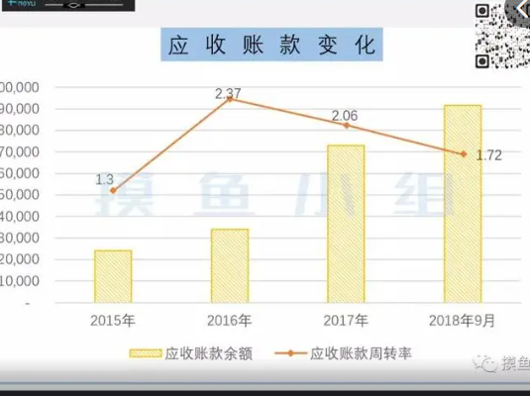The height and width of the screenshot is (396, 530).
Task: Click the 2.37 data label
Action: click(x=228, y=93)
